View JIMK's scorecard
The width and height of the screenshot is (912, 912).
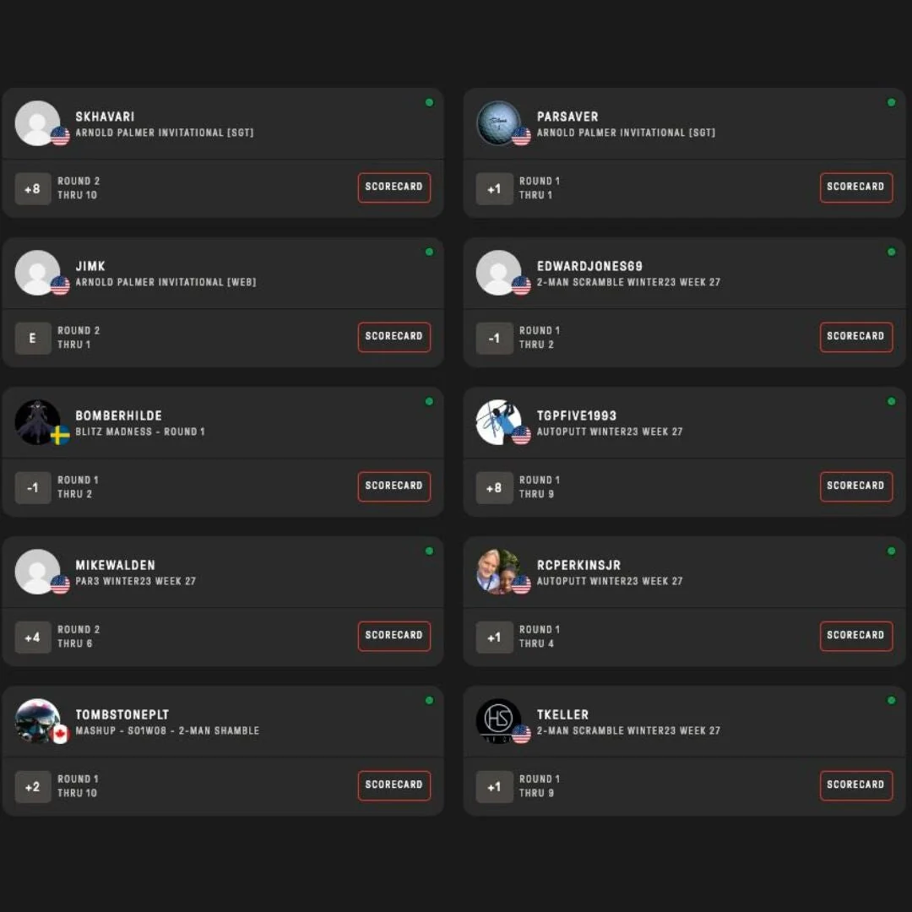coord(394,337)
